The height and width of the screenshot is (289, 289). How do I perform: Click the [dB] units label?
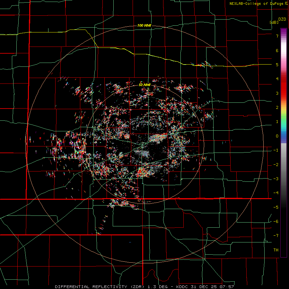click(x=274, y=22)
